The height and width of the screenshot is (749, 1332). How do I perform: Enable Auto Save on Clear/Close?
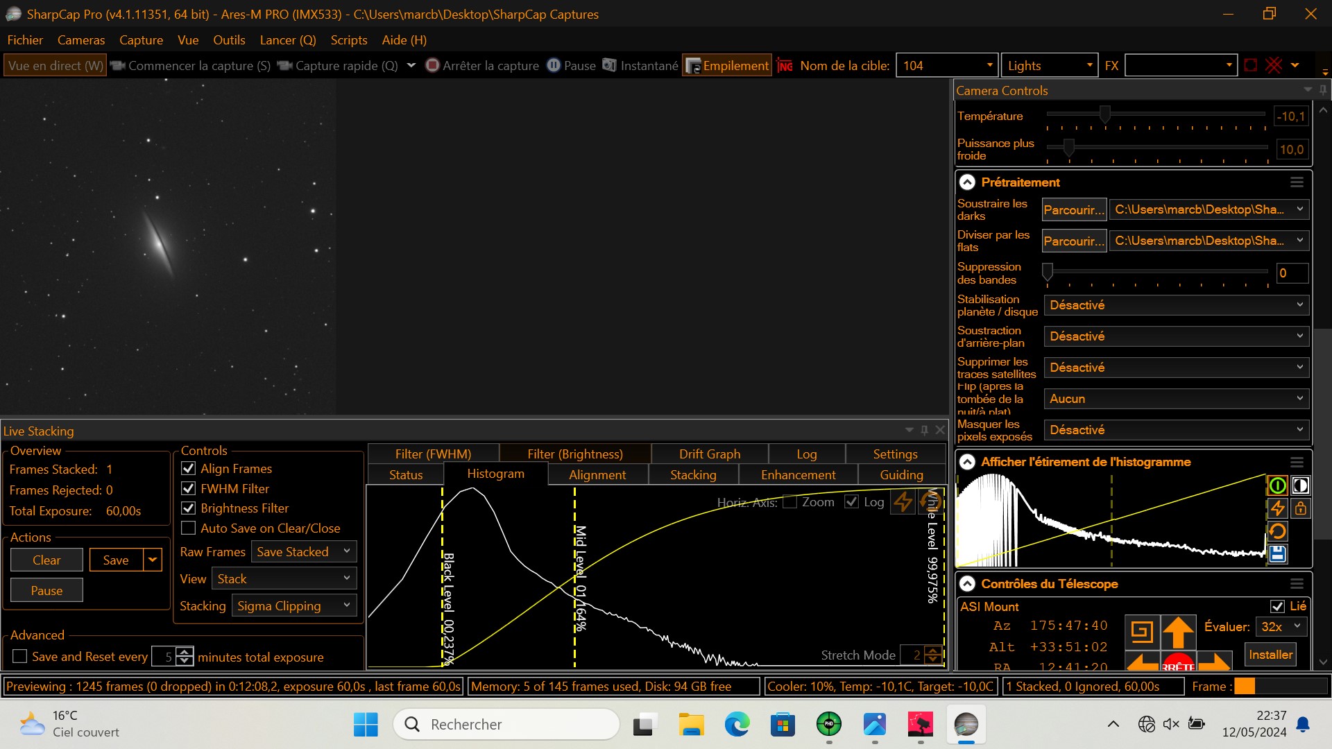(188, 528)
